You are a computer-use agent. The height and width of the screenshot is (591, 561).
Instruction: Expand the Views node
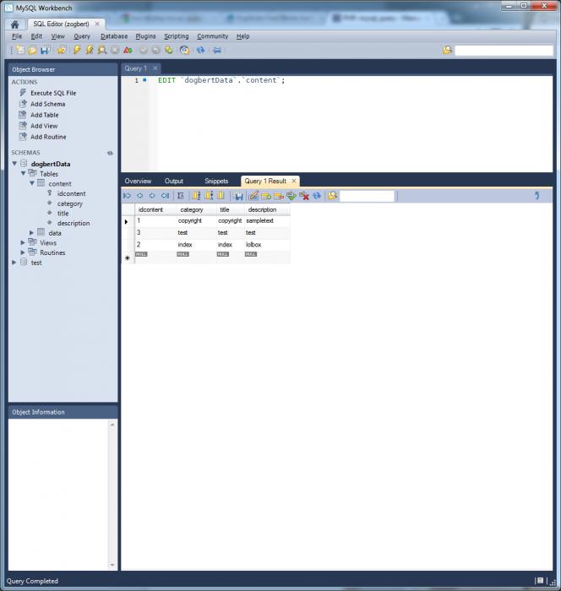[23, 242]
